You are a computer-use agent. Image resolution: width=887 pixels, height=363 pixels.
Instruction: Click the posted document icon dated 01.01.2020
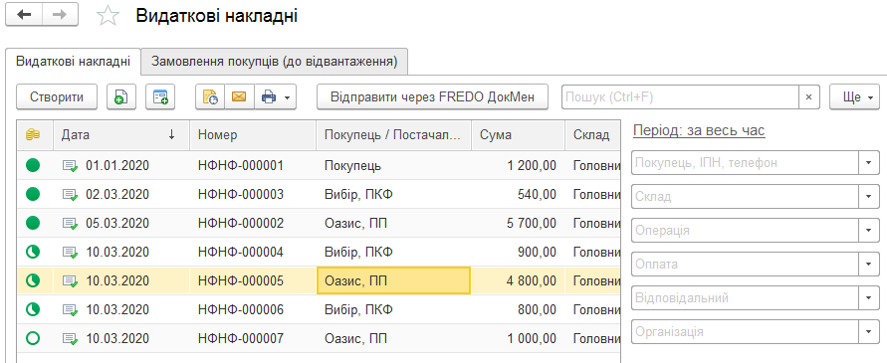[70, 166]
